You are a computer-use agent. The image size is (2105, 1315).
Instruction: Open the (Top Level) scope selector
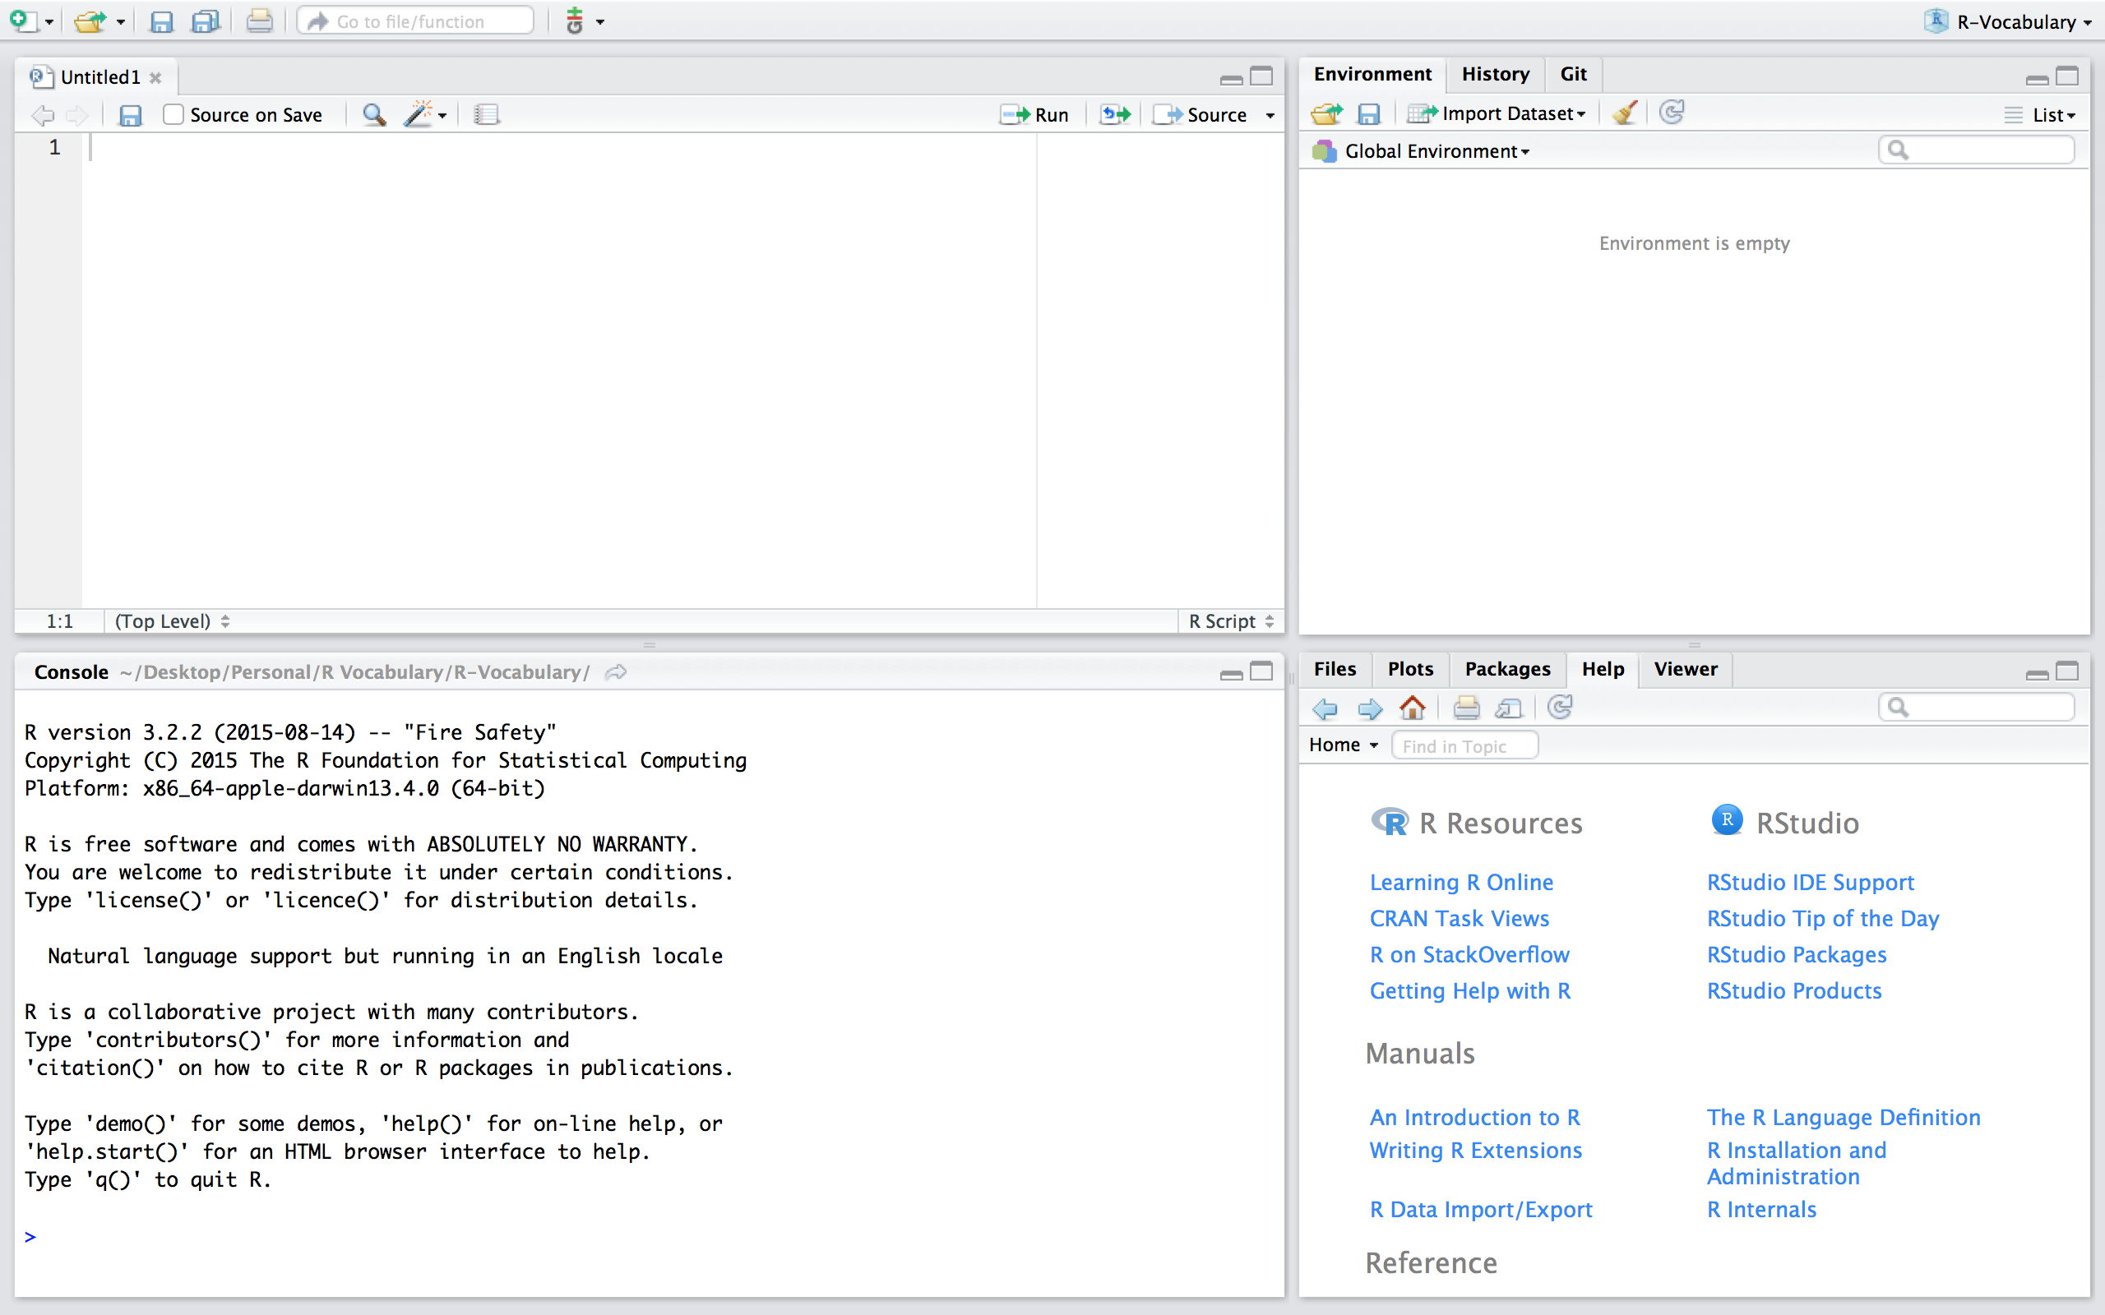pyautogui.click(x=172, y=621)
